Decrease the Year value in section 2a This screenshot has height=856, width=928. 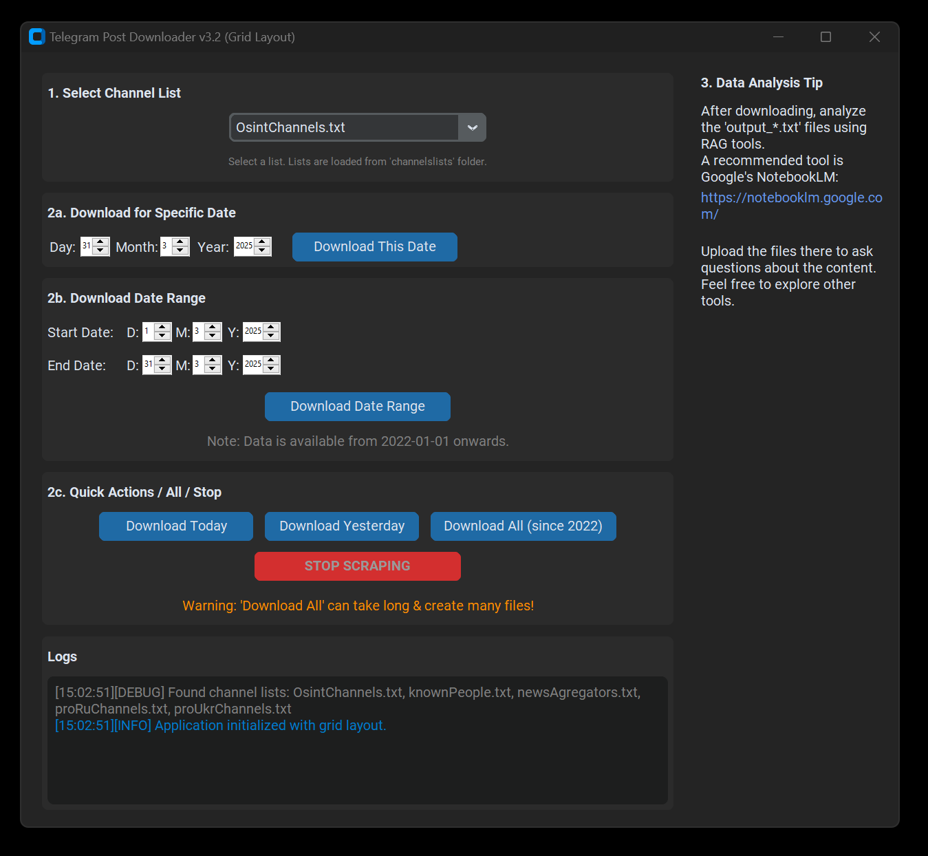click(x=263, y=251)
